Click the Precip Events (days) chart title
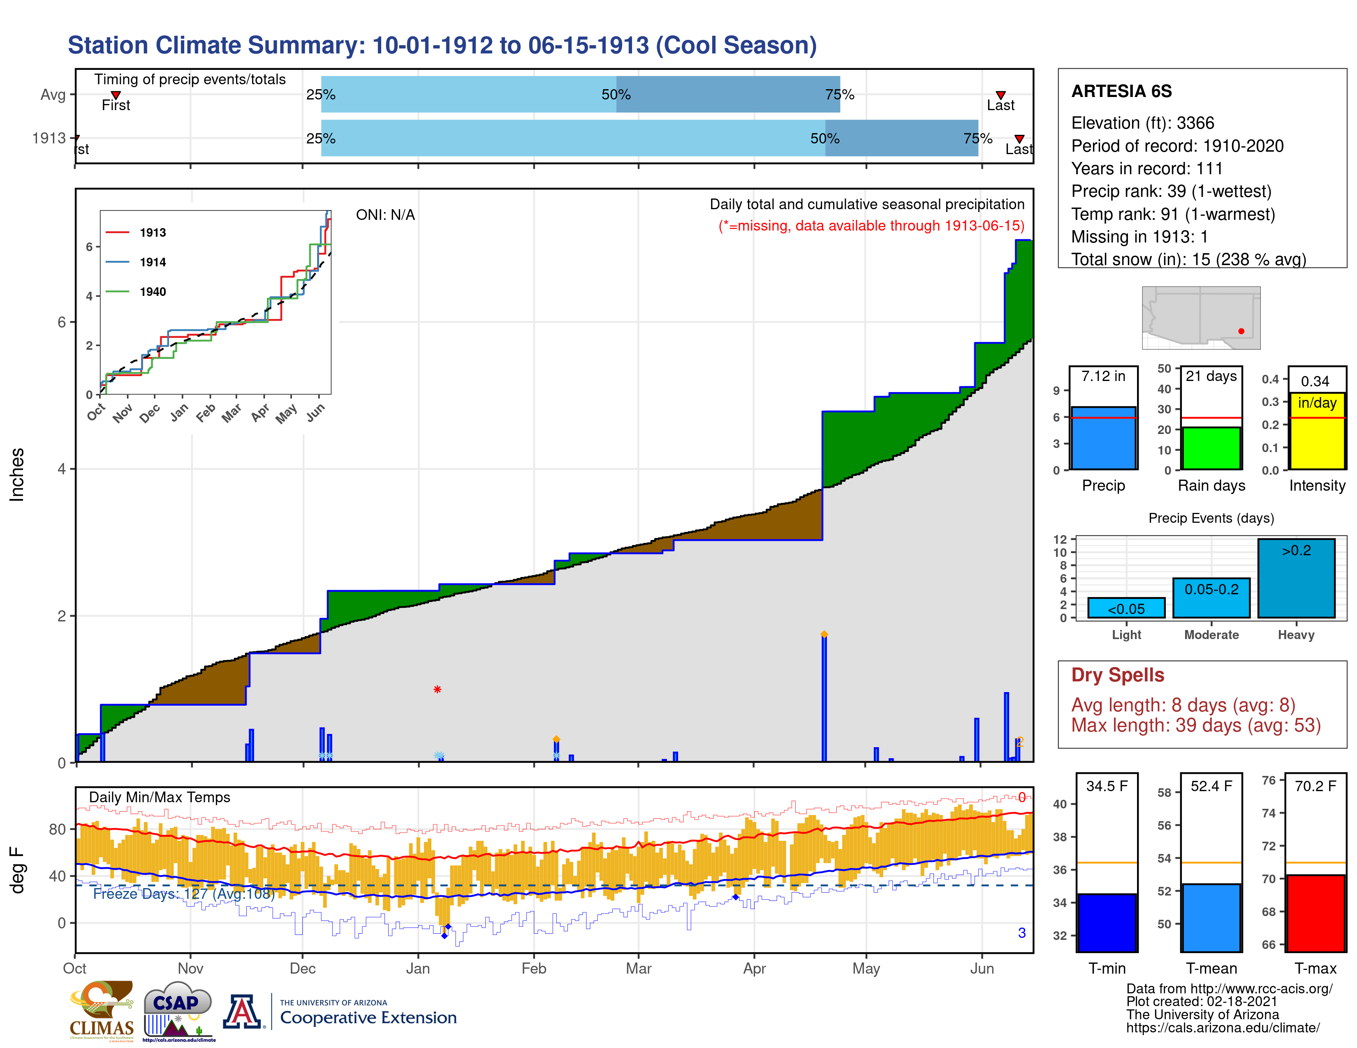Screen dimensions: 1357x1048 1211,518
